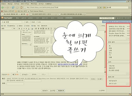Open the font family dropdown (굴림)
This screenshot has width=132, height=96.
pyautogui.click(x=7, y=29)
